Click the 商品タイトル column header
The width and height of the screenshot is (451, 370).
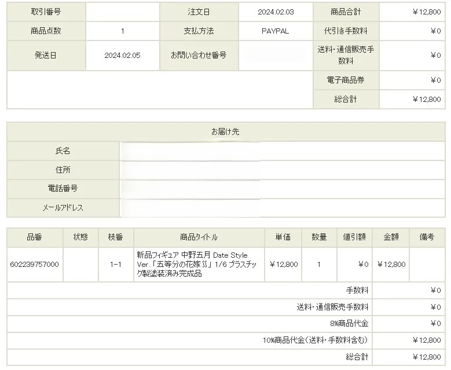[x=199, y=237]
